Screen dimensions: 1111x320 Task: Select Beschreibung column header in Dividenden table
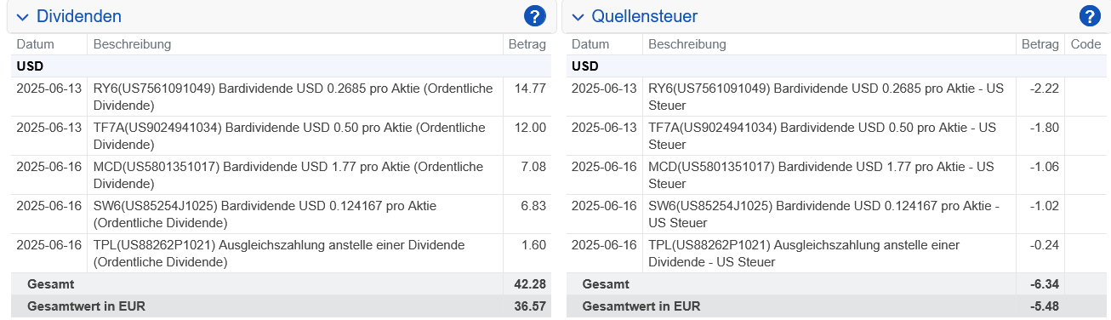[132, 44]
